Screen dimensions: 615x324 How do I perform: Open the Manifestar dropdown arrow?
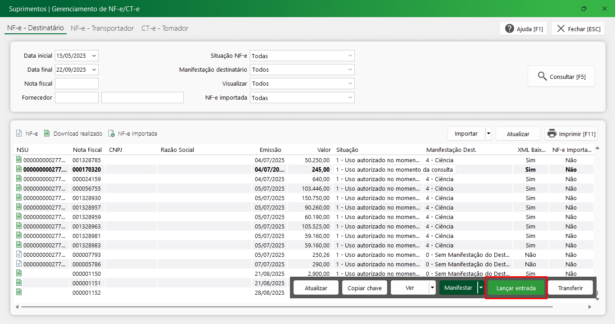[481, 287]
